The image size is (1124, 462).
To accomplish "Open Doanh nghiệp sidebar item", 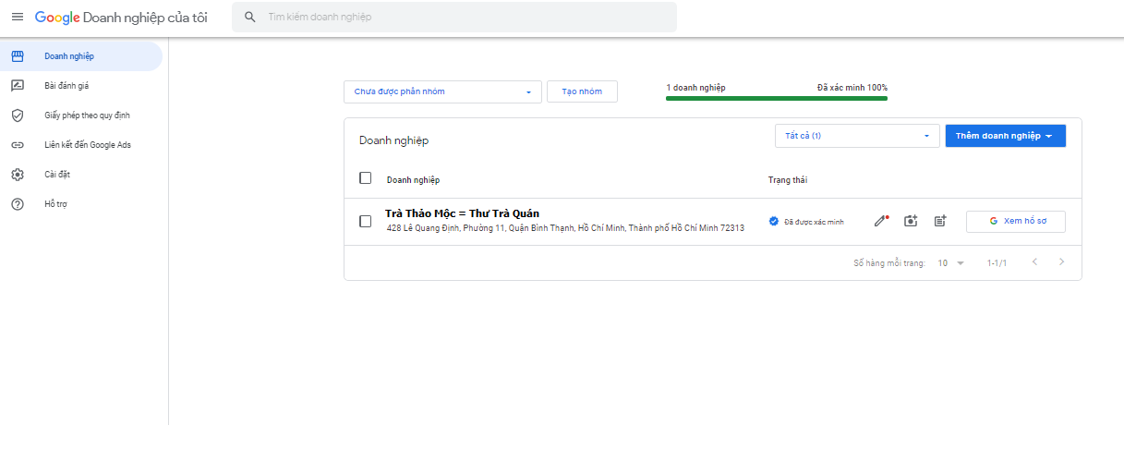I will pos(81,56).
